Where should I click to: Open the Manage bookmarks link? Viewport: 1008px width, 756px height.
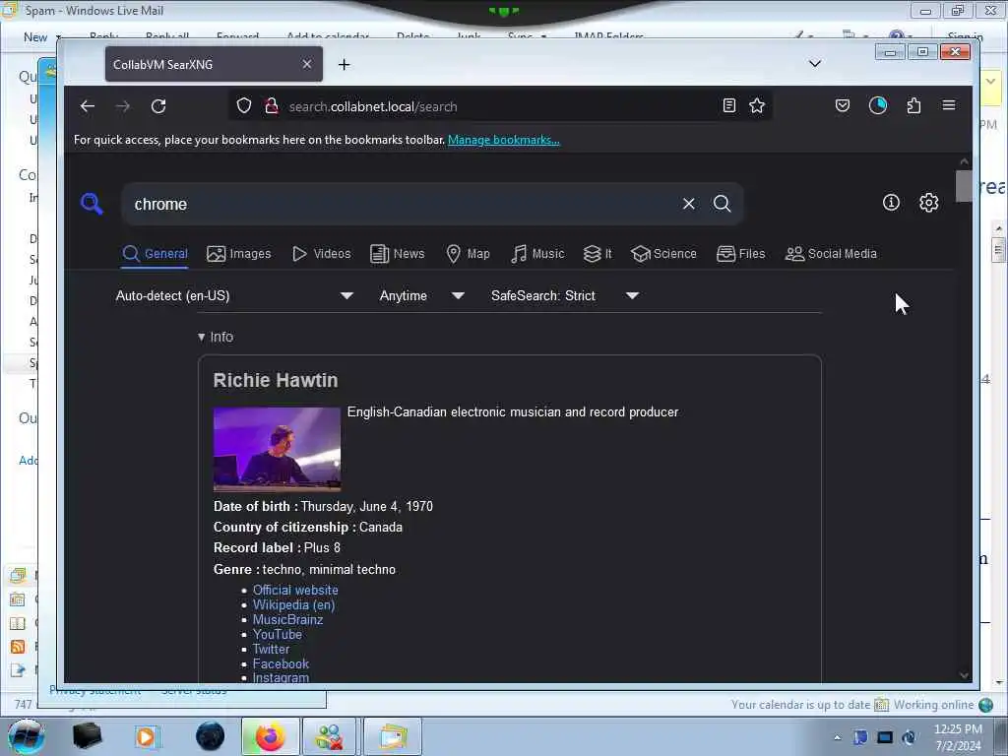tap(503, 140)
